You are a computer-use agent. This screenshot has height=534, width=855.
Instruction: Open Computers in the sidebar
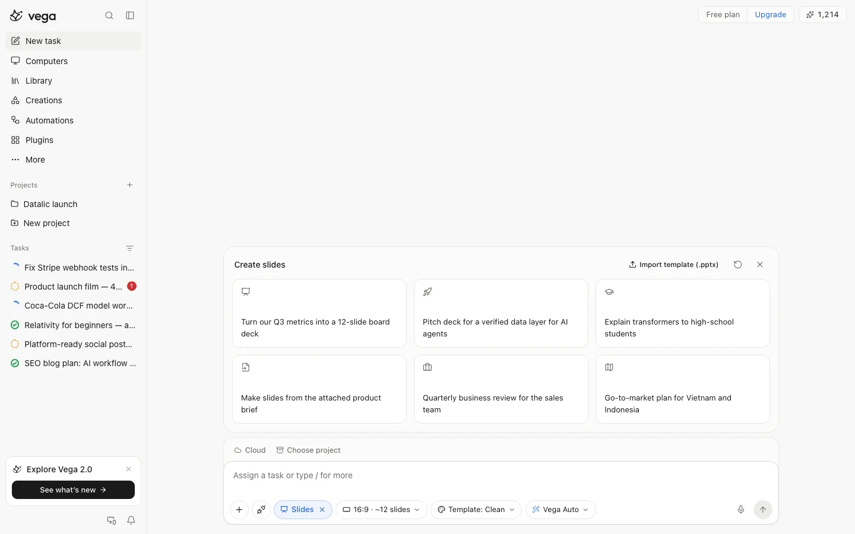(x=74, y=61)
